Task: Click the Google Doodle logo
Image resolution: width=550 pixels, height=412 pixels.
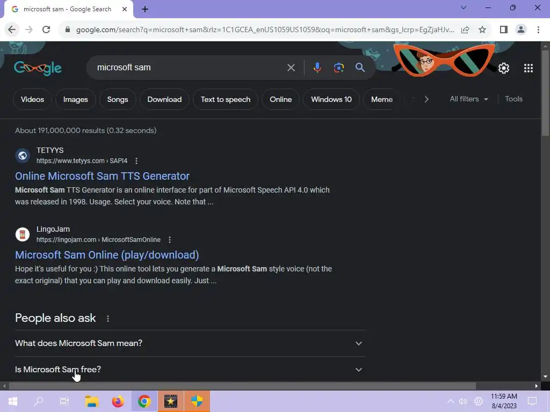Action: (38, 68)
